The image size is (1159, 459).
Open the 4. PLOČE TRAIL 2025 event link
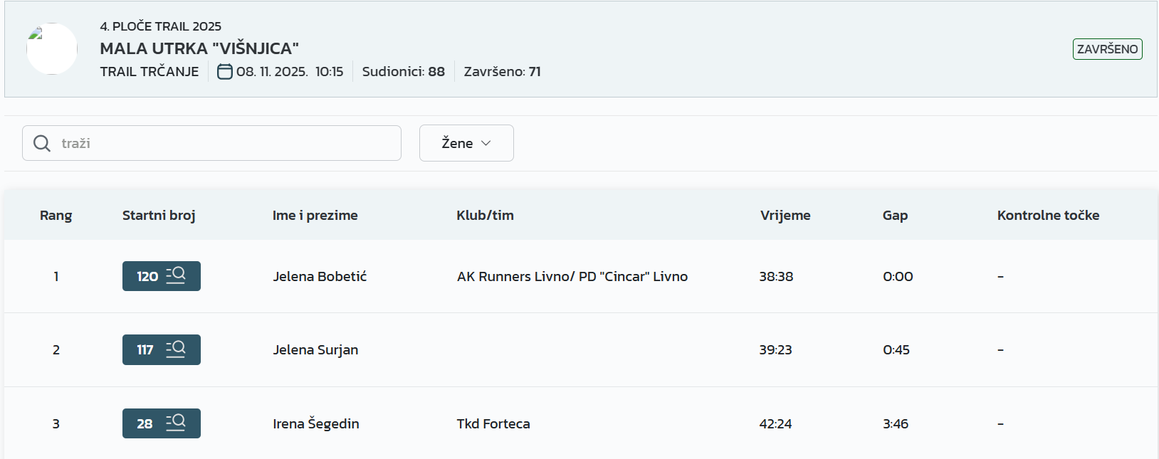click(160, 26)
